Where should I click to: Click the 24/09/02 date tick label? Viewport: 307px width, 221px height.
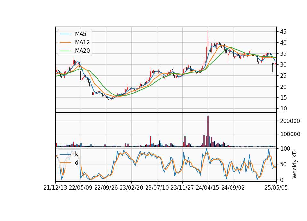tap(233, 188)
